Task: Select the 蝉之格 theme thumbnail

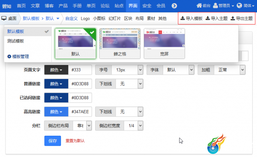Action: pyautogui.click(x=120, y=44)
